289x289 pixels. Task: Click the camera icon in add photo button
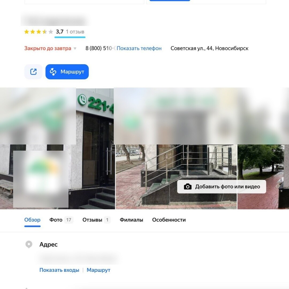pyautogui.click(x=188, y=187)
